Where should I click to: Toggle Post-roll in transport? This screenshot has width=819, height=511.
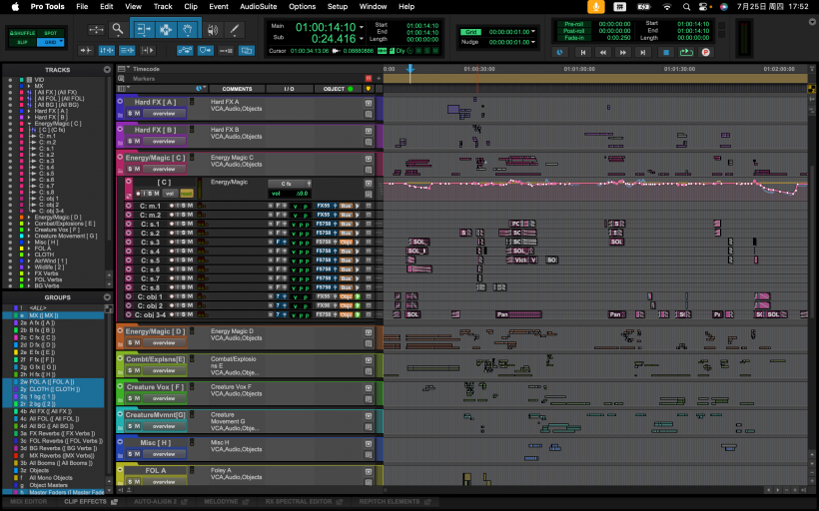pos(573,31)
